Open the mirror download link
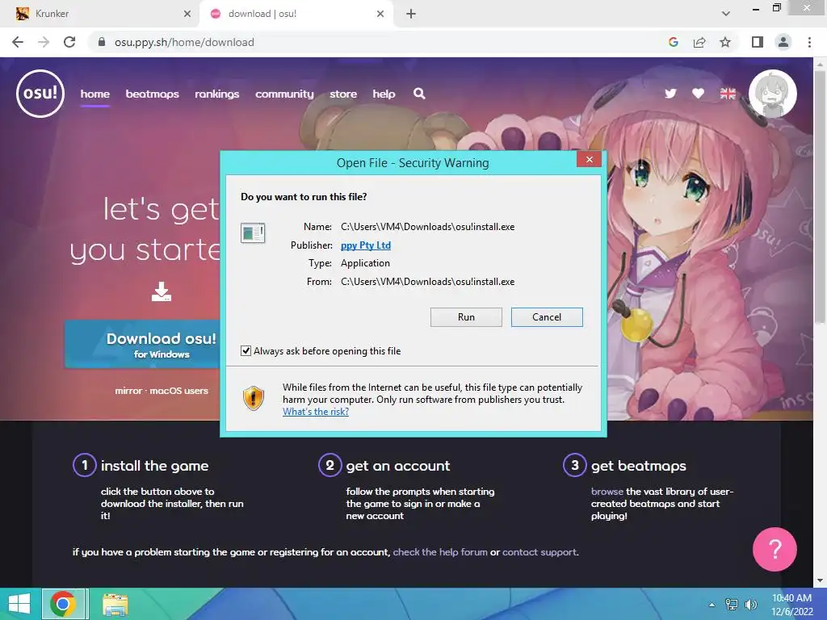This screenshot has width=827, height=620. [128, 391]
